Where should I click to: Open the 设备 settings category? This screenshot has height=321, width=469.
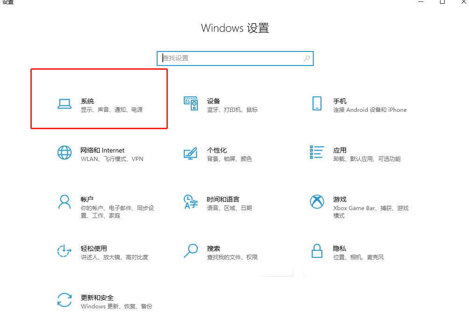point(221,104)
